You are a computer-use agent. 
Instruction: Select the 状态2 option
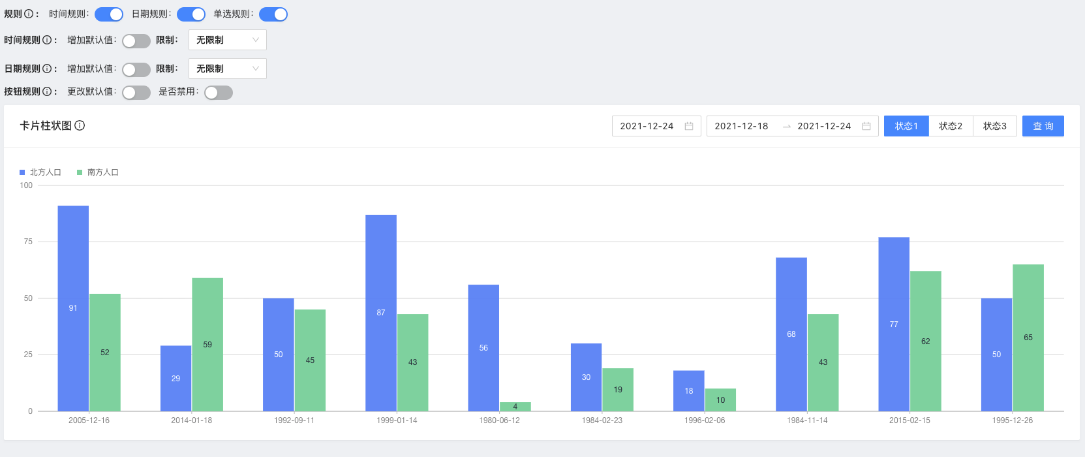click(x=951, y=126)
